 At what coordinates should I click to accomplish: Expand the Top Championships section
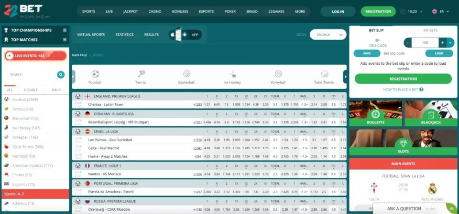[x=65, y=30]
